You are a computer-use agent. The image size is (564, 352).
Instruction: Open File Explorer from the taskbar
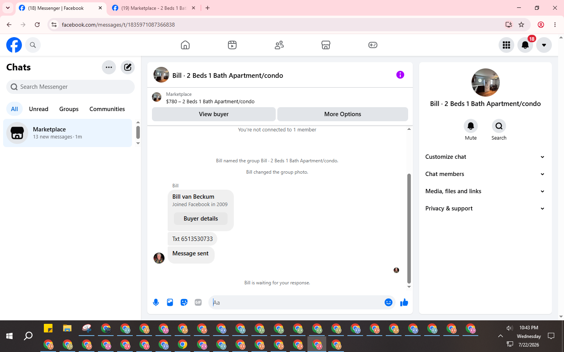pyautogui.click(x=67, y=328)
